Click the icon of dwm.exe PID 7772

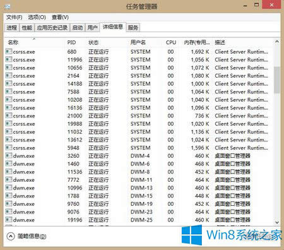click(9, 179)
